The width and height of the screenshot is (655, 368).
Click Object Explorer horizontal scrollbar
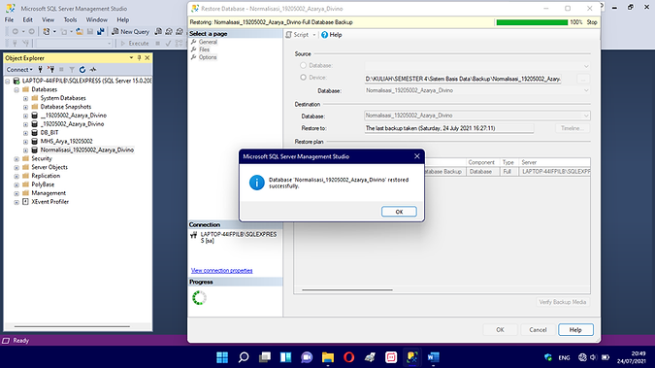(x=72, y=326)
